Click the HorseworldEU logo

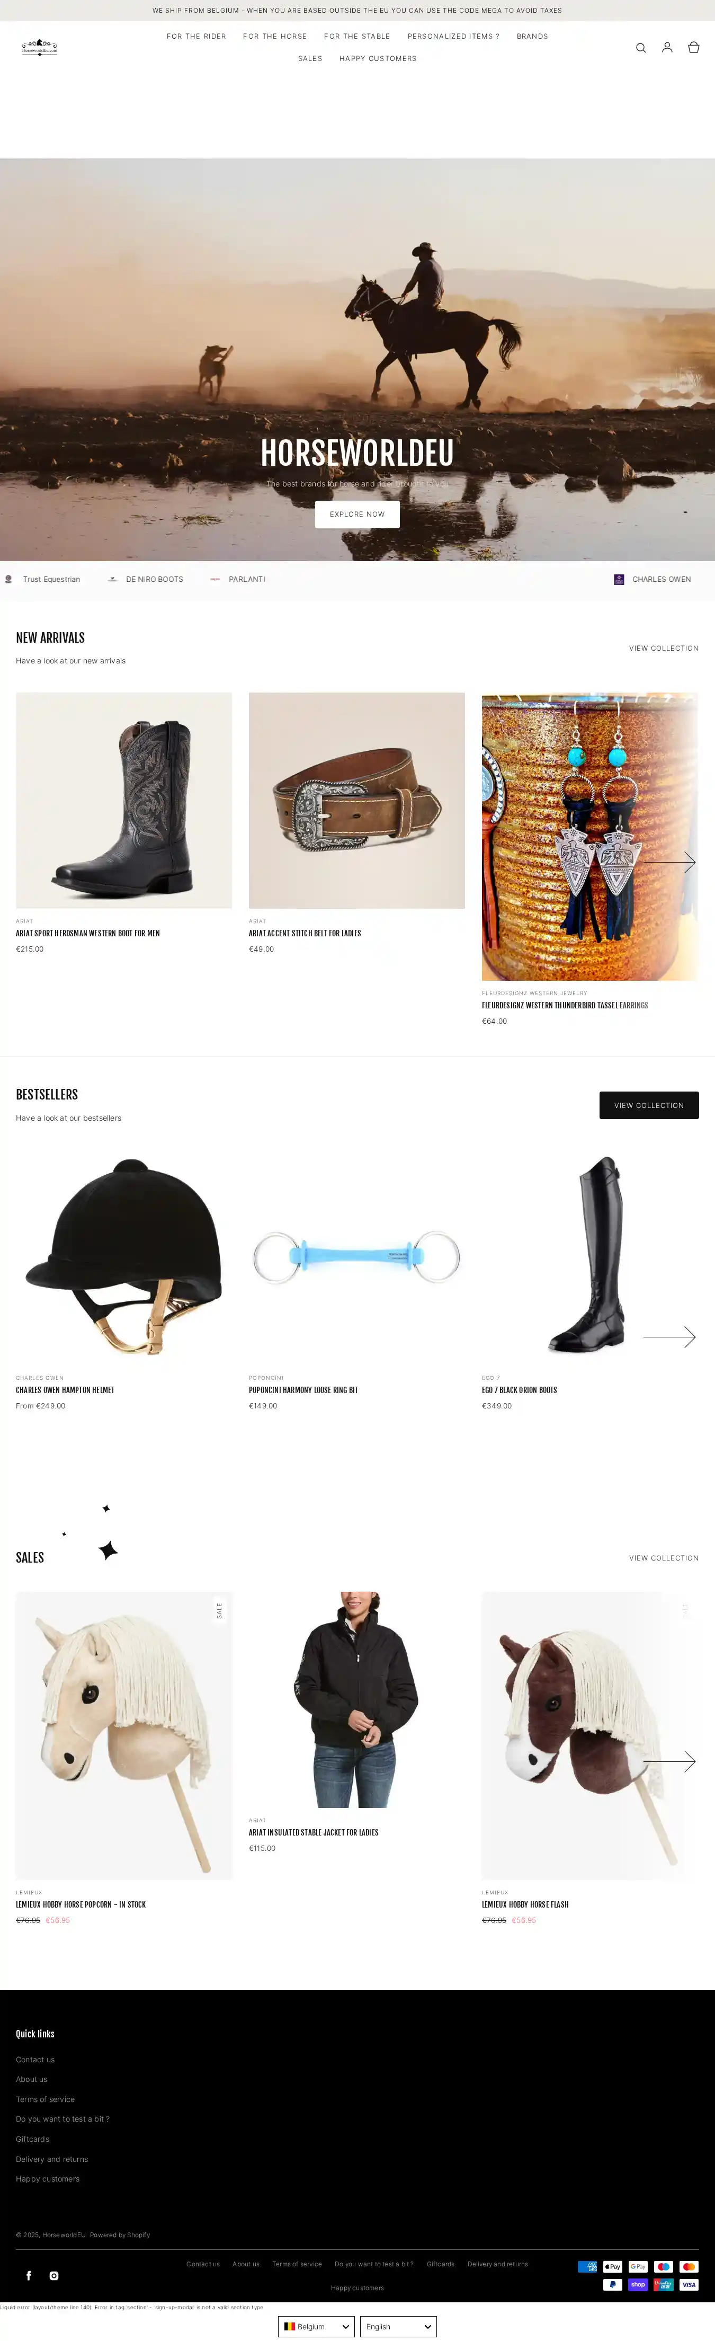39,47
